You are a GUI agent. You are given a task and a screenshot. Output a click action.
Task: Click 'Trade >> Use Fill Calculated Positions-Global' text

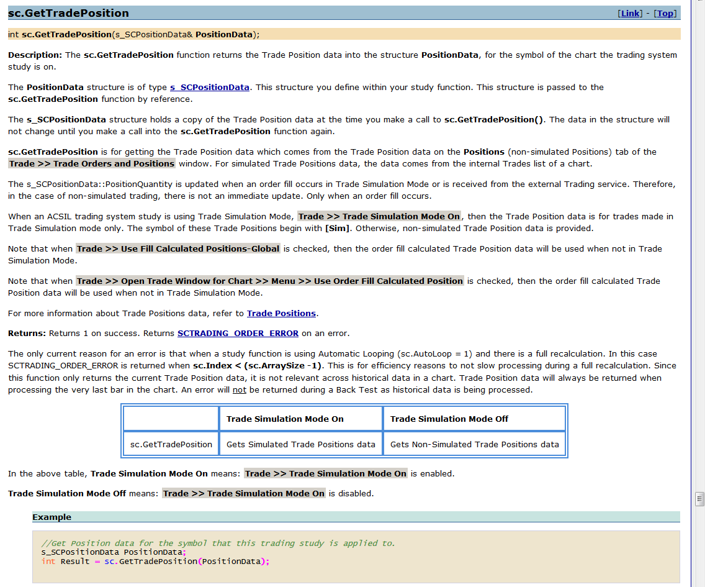point(178,248)
